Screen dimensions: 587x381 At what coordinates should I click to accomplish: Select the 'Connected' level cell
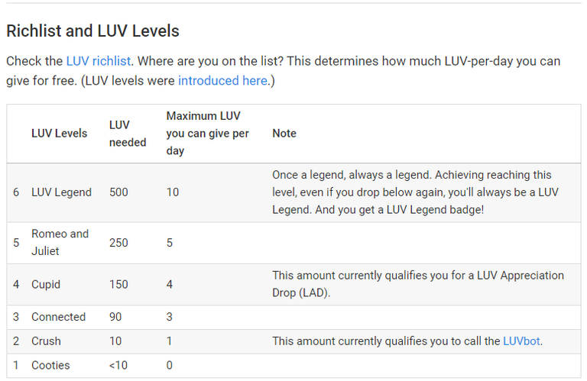[x=58, y=317]
